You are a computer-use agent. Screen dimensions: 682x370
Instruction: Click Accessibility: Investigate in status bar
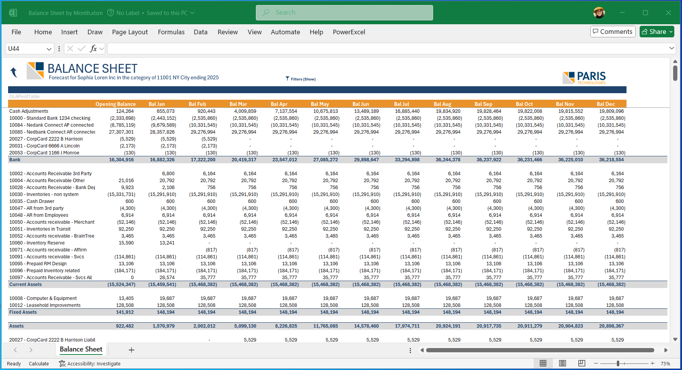coord(90,363)
